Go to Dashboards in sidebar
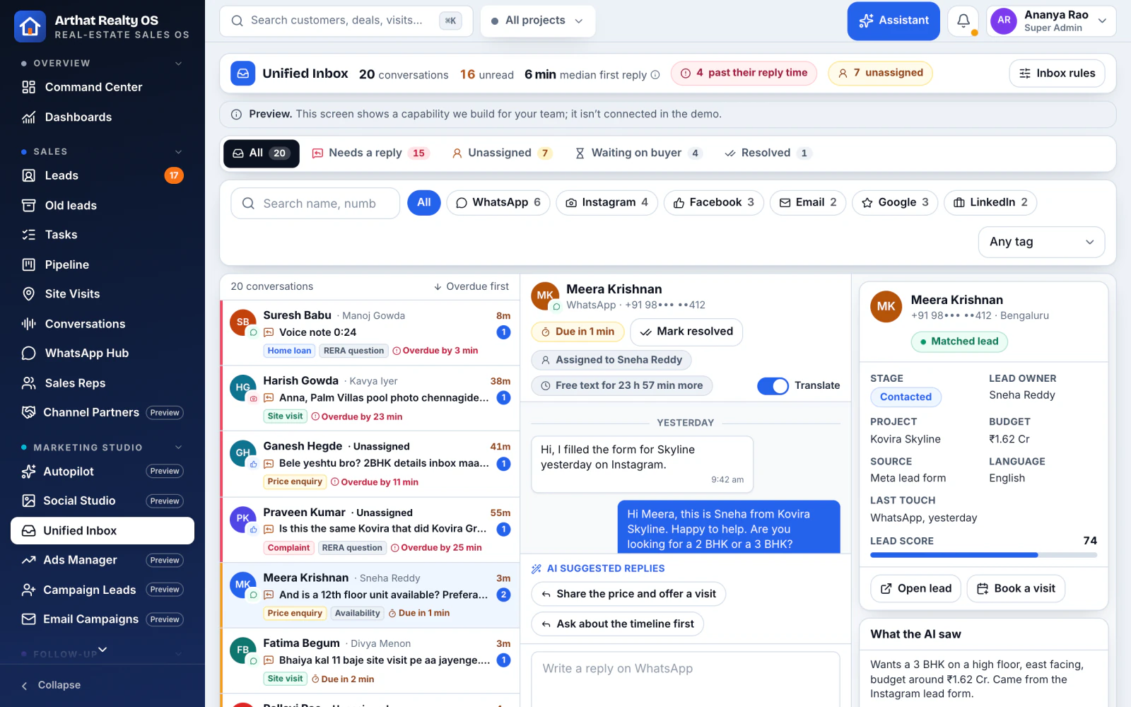Image resolution: width=1131 pixels, height=707 pixels. [102, 117]
